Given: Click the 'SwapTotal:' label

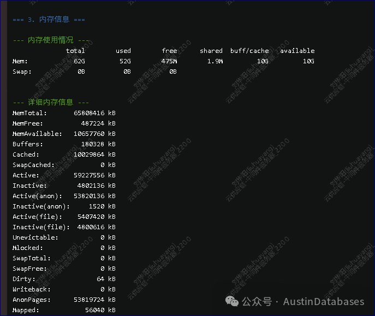Looking at the screenshot, I should [x=31, y=258].
